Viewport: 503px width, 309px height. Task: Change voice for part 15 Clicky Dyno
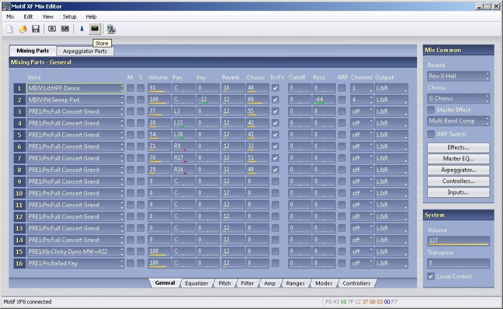75,251
